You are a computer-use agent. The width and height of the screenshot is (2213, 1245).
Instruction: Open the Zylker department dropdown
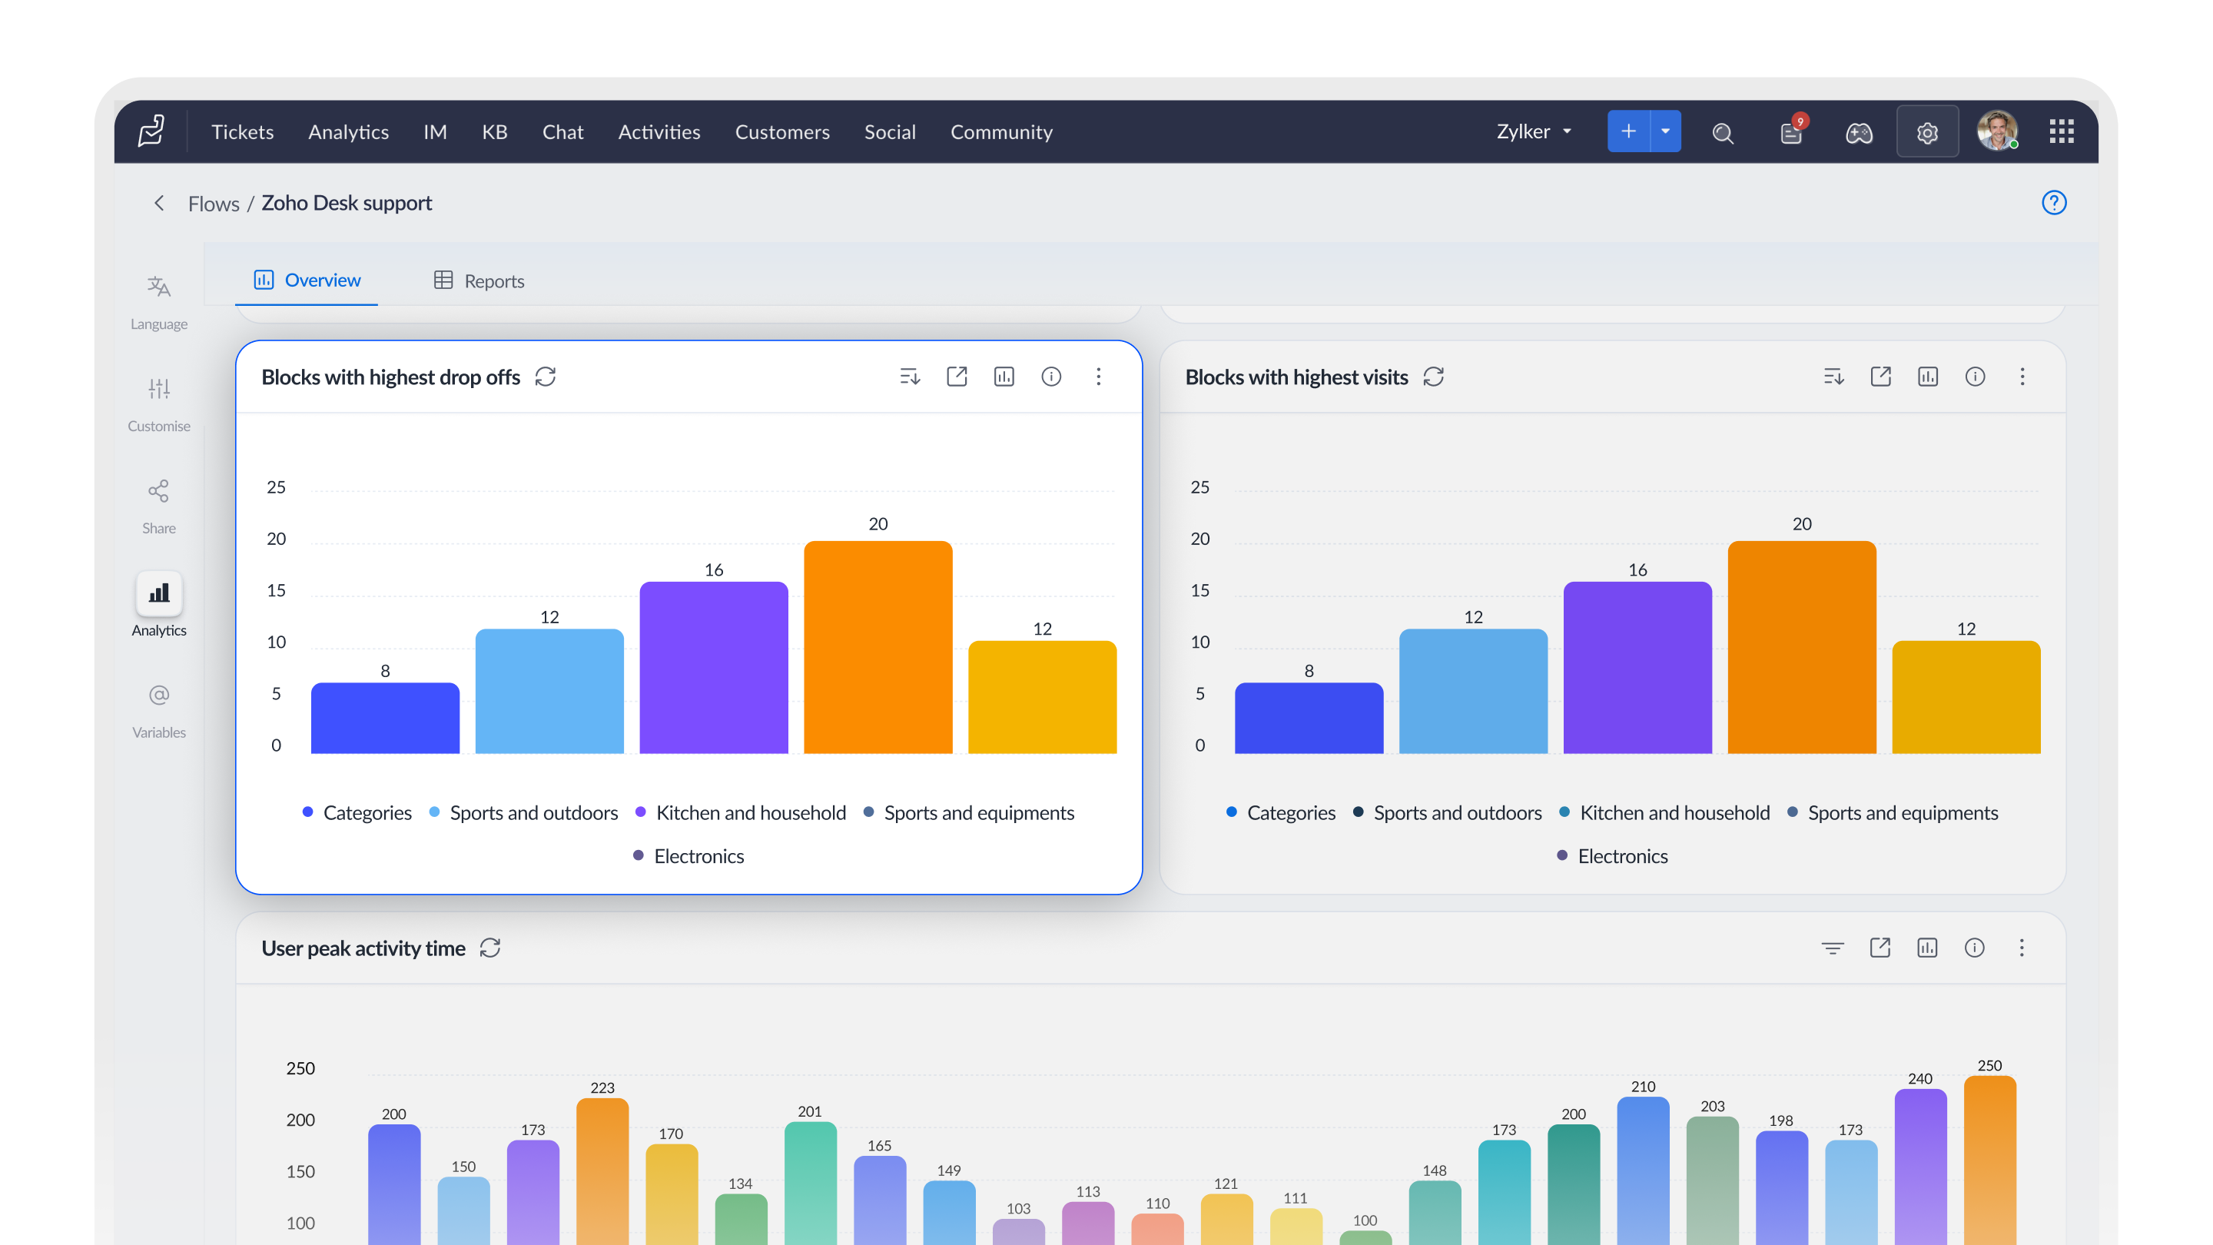(1534, 131)
